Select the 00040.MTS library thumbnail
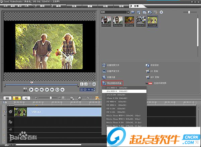 (141, 21)
